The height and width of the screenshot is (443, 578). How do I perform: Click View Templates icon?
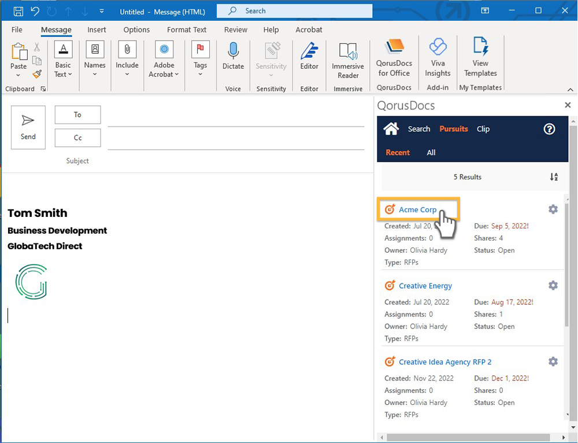(480, 57)
